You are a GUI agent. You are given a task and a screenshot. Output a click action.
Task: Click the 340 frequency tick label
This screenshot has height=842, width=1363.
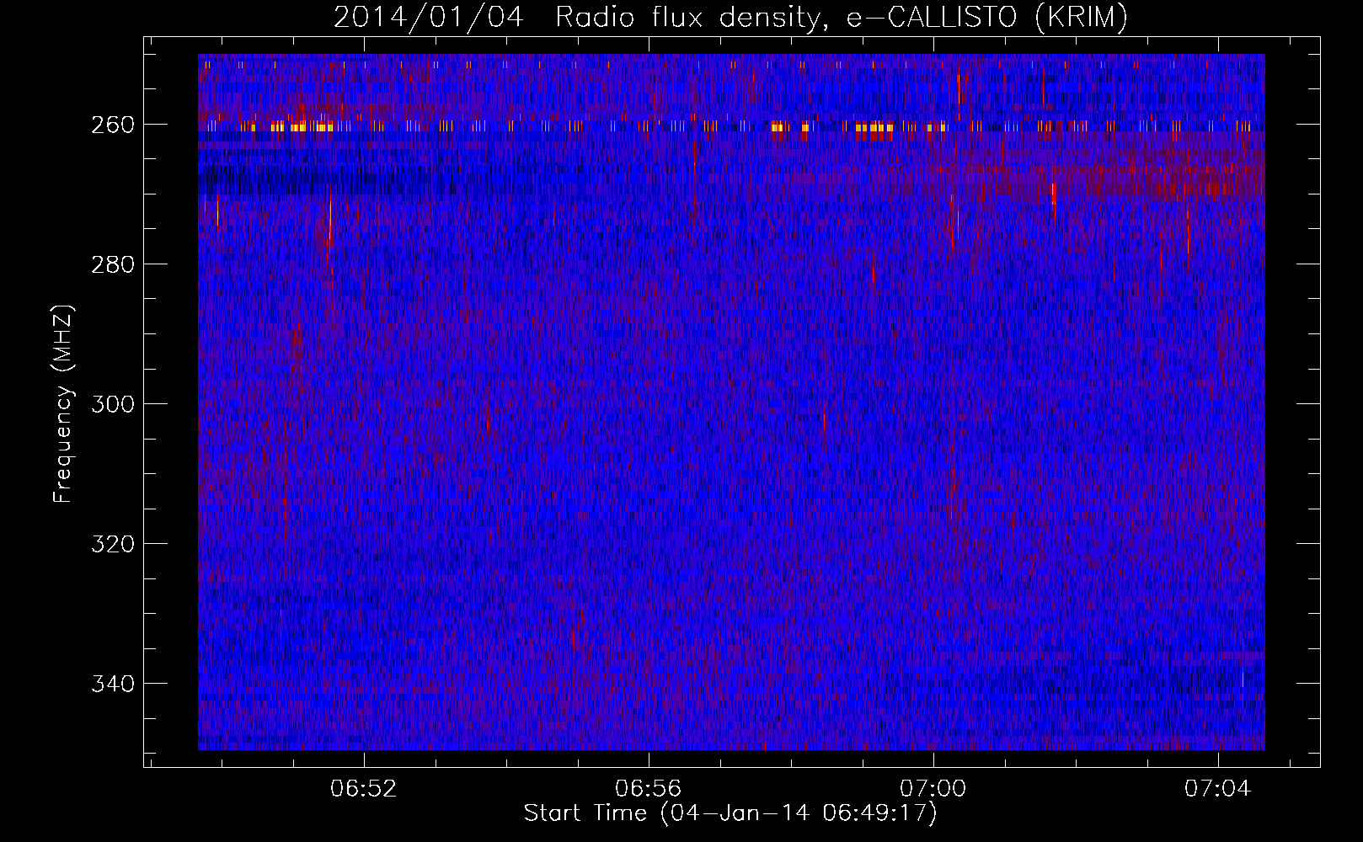[112, 684]
